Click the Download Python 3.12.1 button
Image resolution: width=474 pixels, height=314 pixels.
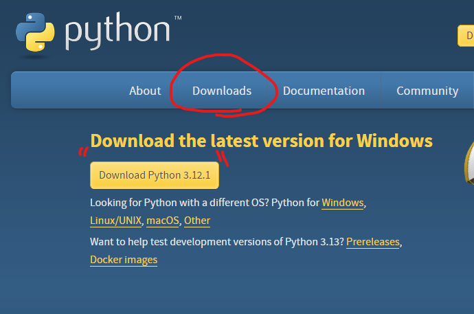point(155,175)
